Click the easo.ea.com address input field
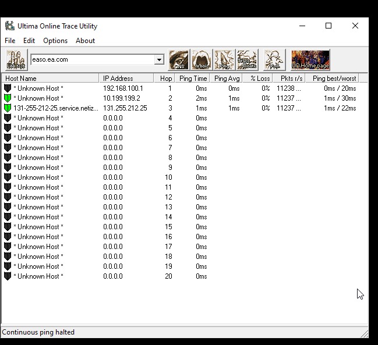The height and width of the screenshot is (345, 378). coord(91,60)
